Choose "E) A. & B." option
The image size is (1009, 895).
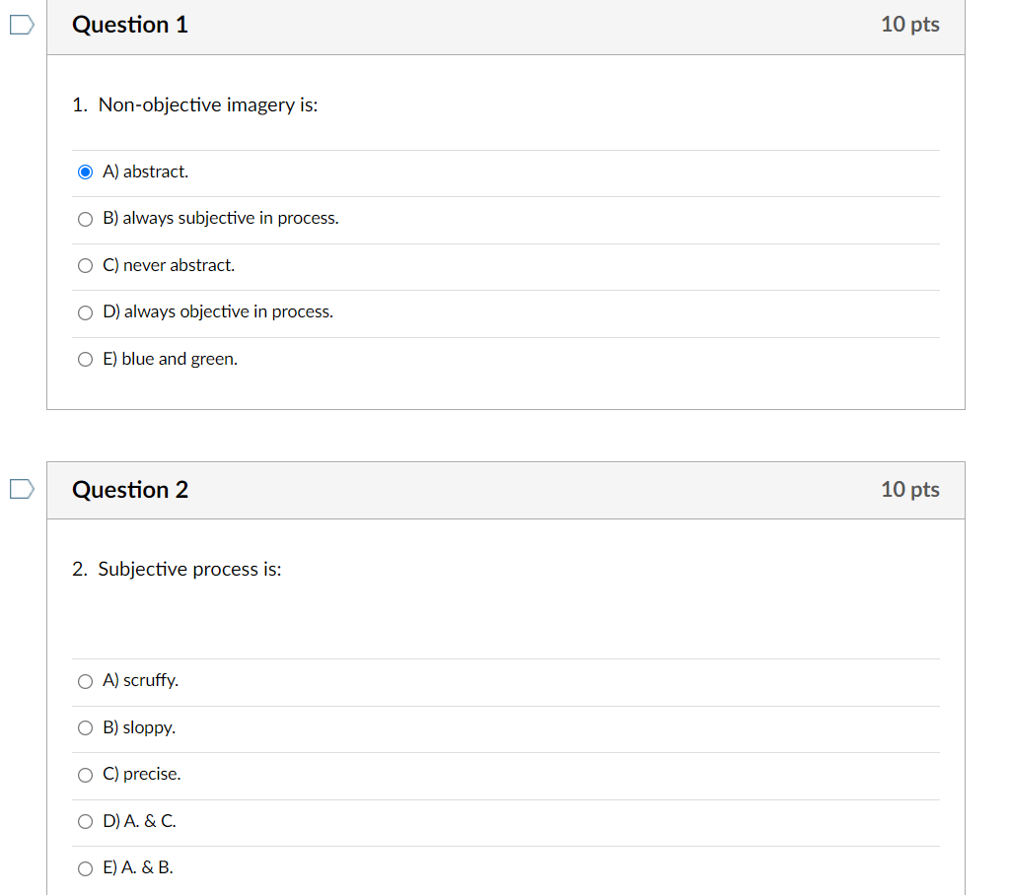pos(85,868)
